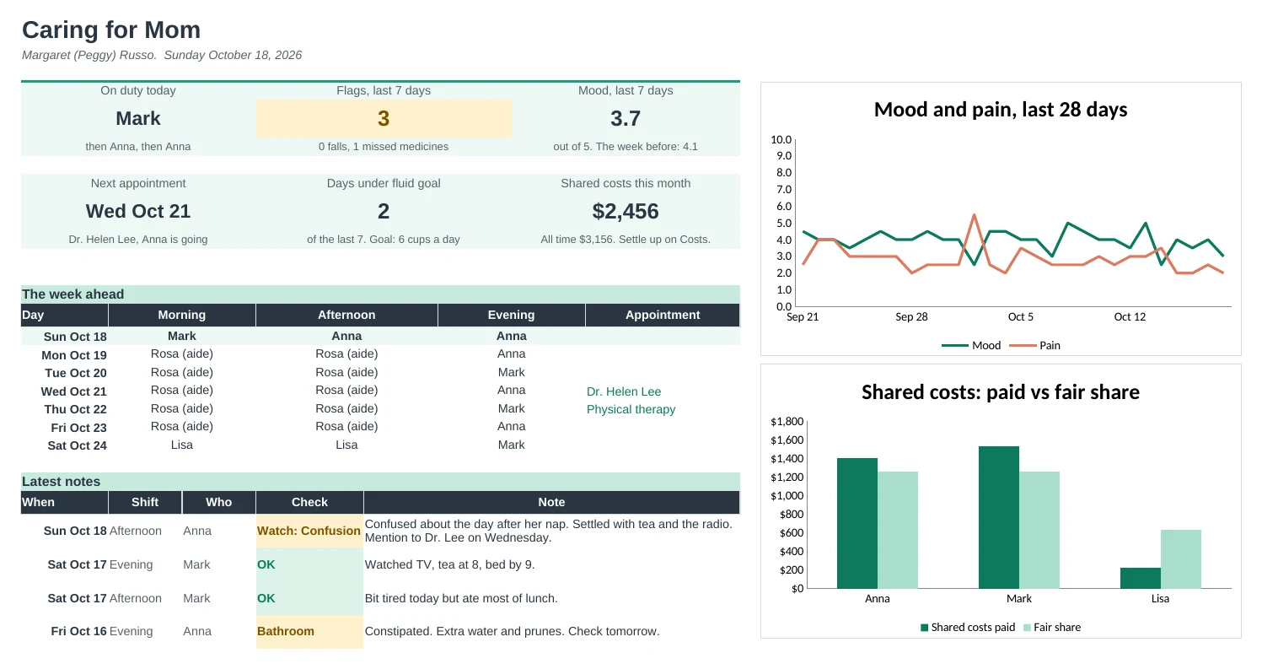Viewport: 1262px width, 669px height.
Task: Select the 'Mood and pain, last 28 days' chart title
Action: pos(1001,110)
